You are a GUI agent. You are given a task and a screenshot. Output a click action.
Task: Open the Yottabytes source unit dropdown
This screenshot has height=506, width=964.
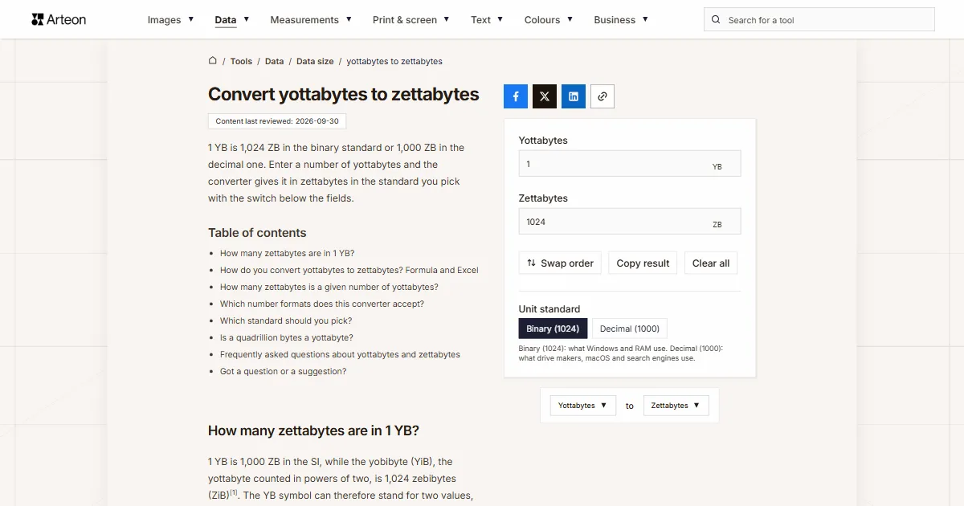(583, 406)
